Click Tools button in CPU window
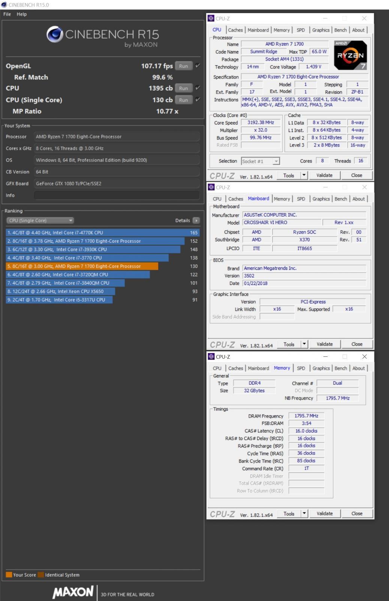This screenshot has width=389, height=601. click(289, 175)
